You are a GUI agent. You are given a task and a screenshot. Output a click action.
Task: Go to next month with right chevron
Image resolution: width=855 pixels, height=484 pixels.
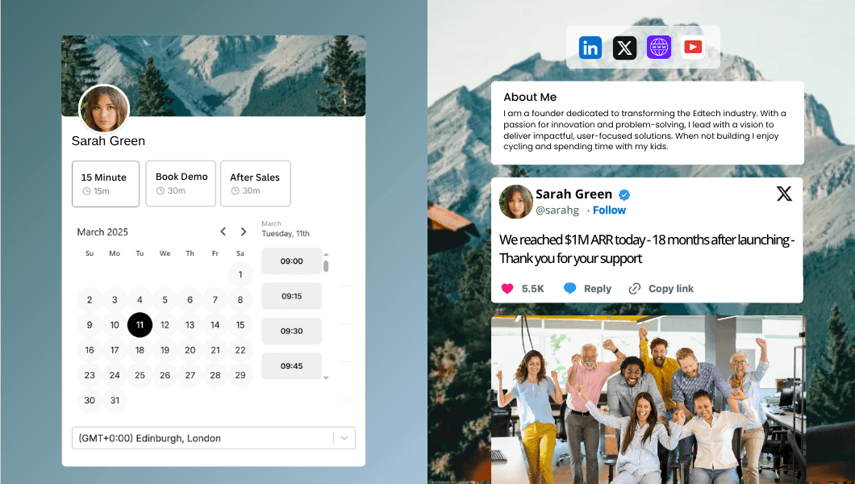244,231
